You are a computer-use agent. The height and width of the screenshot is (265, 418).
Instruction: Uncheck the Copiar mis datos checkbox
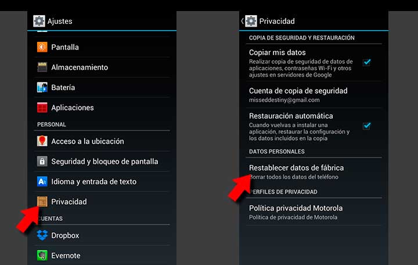(367, 62)
